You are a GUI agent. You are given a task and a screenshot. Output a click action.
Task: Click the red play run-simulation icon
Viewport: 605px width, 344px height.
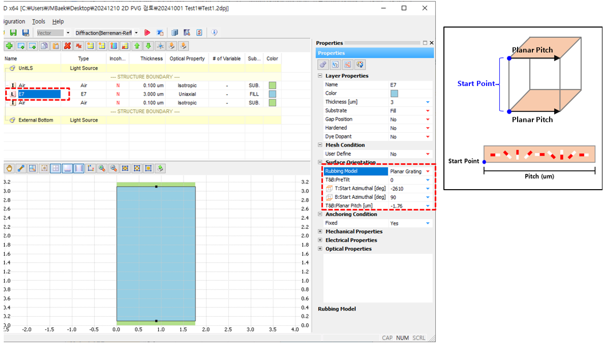(x=147, y=32)
